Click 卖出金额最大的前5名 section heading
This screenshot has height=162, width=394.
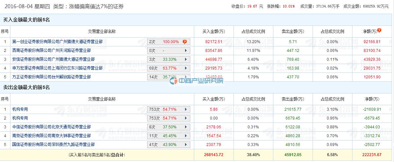pyautogui.click(x=26, y=87)
